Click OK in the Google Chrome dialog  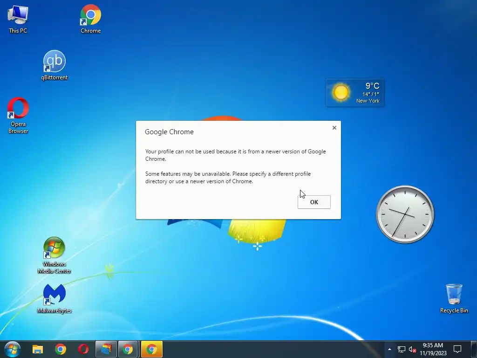314,202
